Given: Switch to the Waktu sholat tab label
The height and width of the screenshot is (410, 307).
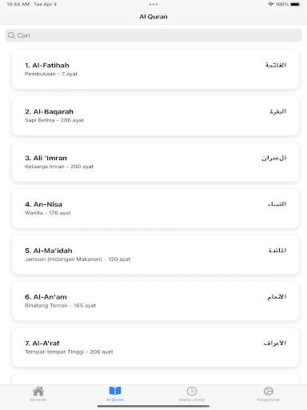Looking at the screenshot, I should (192, 400).
